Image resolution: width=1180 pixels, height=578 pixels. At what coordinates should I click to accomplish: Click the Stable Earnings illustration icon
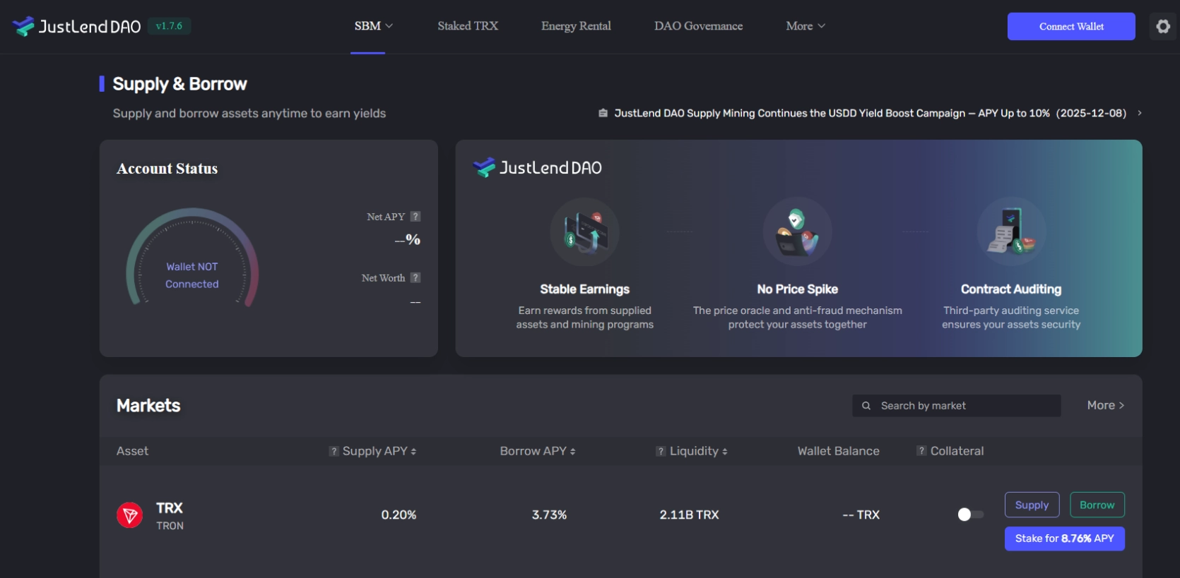coord(584,232)
